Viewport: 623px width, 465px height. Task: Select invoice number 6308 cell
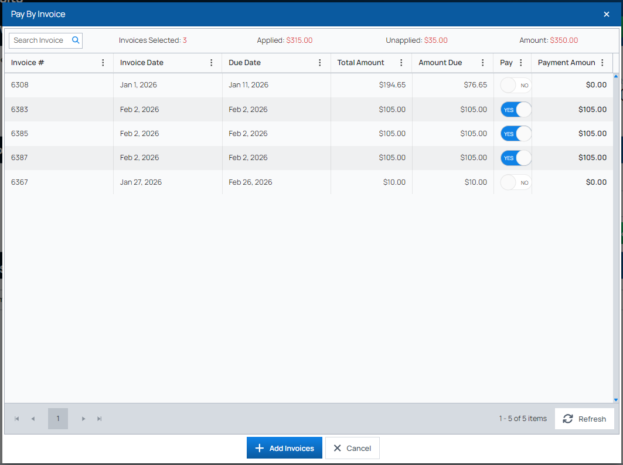pyautogui.click(x=59, y=85)
